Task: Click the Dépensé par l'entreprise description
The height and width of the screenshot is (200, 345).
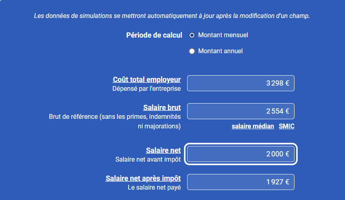Action: pos(147,89)
